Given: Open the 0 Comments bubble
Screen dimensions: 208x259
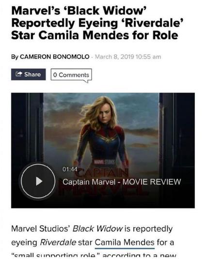Looking at the screenshot, I should pyautogui.click(x=71, y=75).
